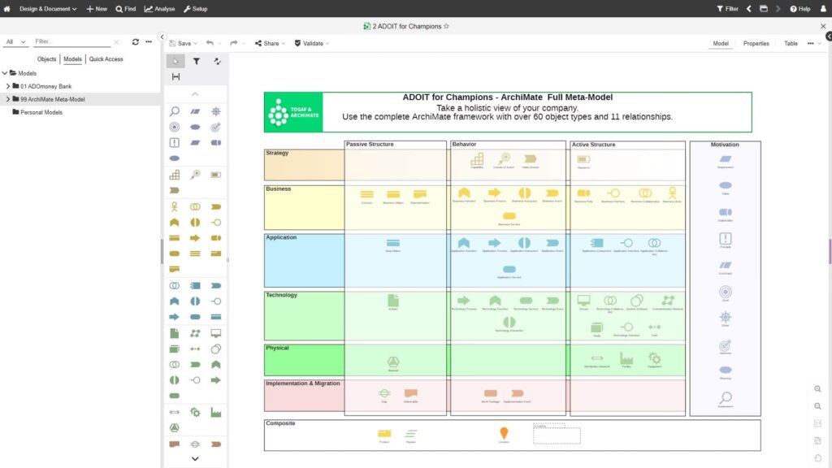The width and height of the screenshot is (832, 468).
Task: Toggle favorite star next to model title
Action: click(446, 26)
